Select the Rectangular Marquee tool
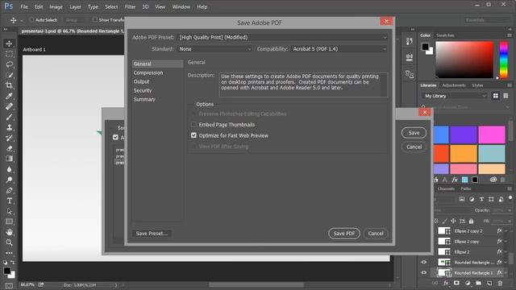The image size is (516, 290). pyautogui.click(x=9, y=54)
